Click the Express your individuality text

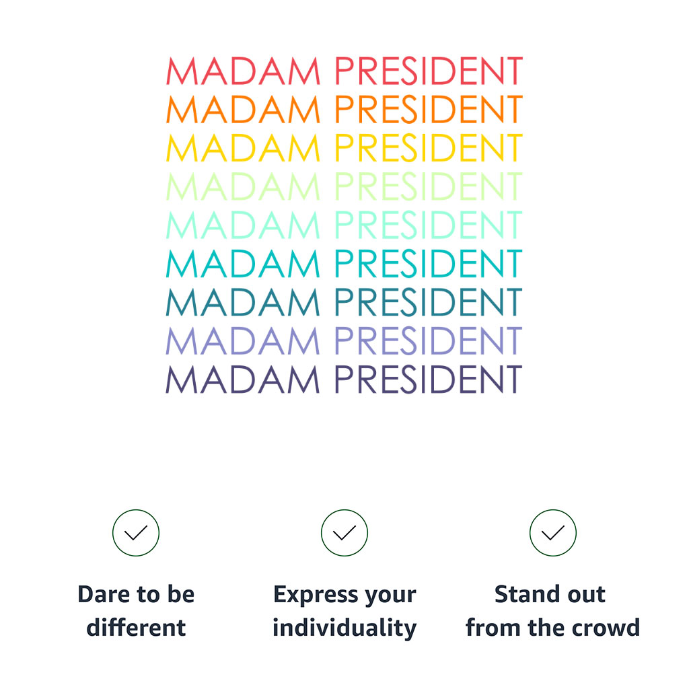344,612
